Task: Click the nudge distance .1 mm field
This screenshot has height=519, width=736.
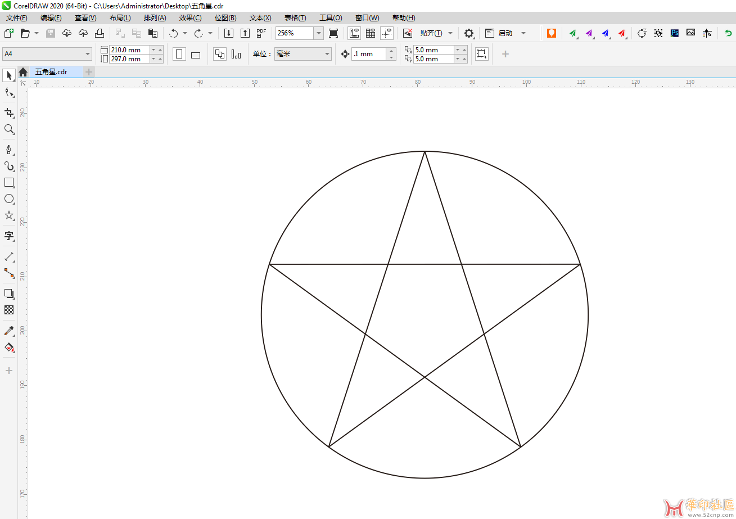Action: point(369,54)
